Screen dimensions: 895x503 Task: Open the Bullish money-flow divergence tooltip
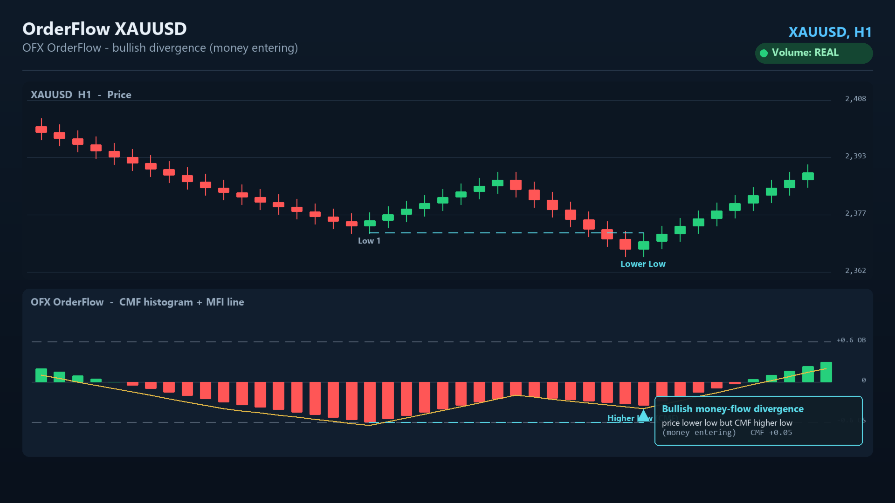coord(758,421)
